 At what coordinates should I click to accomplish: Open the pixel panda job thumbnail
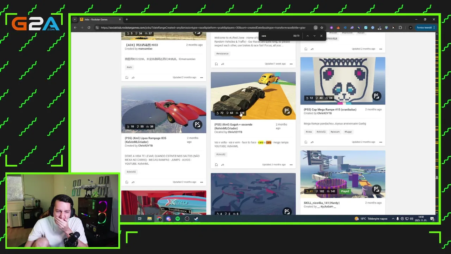pos(342,81)
